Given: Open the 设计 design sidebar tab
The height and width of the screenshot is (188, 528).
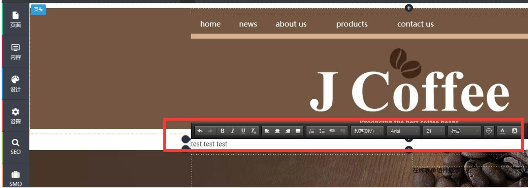Looking at the screenshot, I should (16, 83).
